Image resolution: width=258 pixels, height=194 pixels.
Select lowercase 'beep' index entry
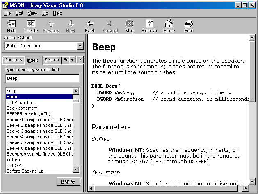(x=39, y=91)
